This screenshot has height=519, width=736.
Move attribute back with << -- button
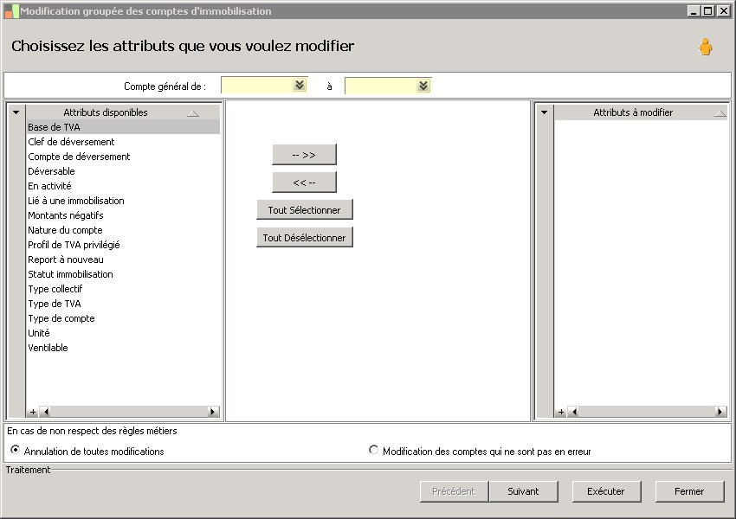coord(304,183)
